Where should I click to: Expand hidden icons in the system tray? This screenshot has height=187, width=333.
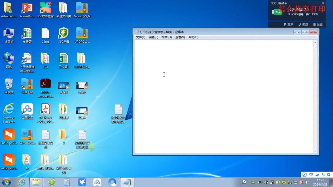[244, 182]
